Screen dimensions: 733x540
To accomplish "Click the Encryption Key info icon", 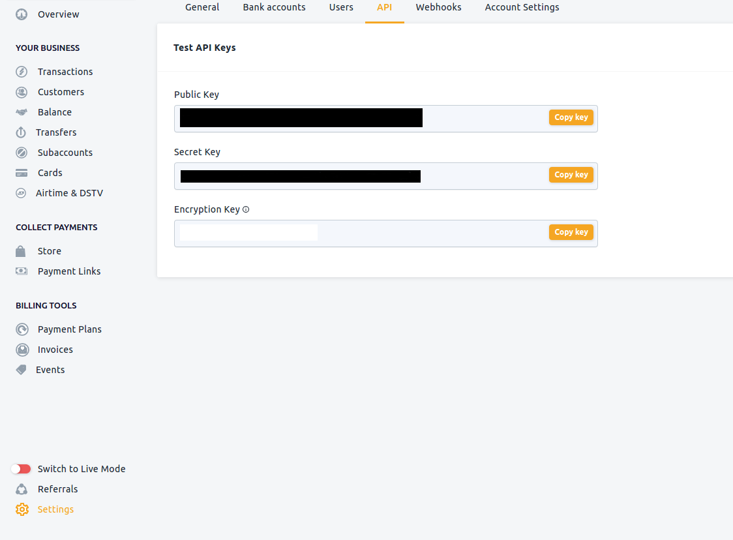I will coord(246,210).
